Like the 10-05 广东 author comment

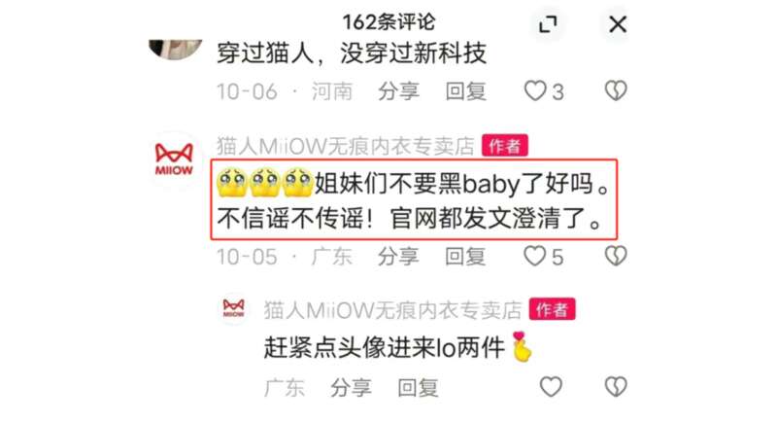535,257
